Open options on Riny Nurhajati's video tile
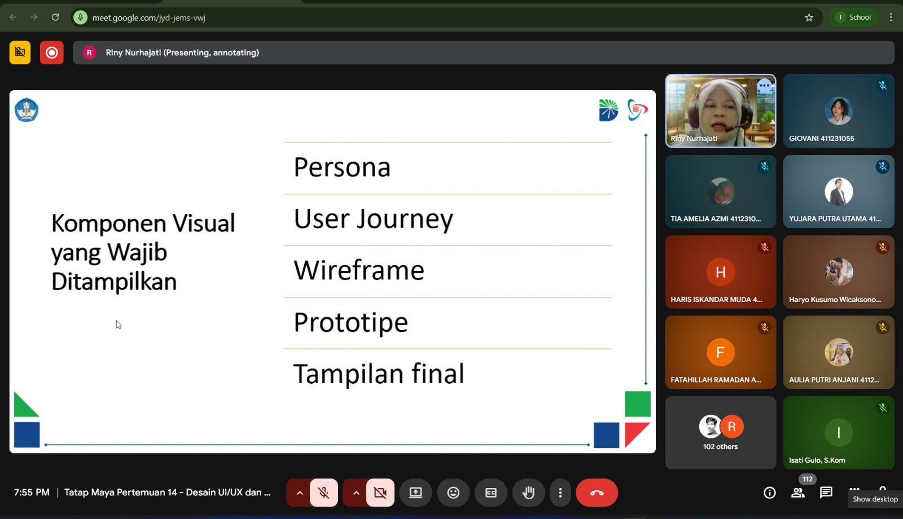The image size is (903, 519). pos(765,86)
